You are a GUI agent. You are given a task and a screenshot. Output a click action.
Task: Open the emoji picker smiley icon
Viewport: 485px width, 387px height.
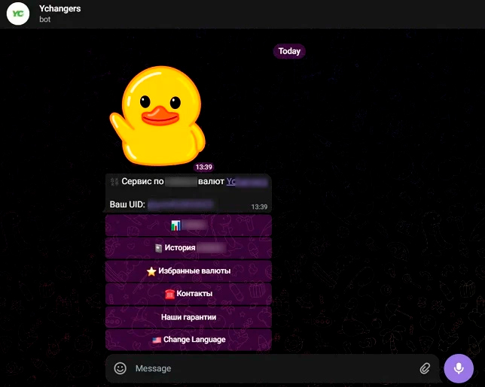tap(120, 368)
